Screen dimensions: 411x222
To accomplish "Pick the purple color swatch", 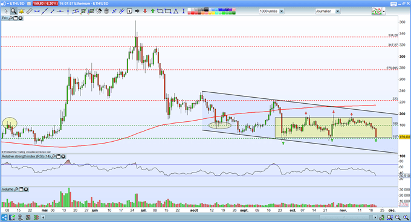I will [x=230, y=10].
